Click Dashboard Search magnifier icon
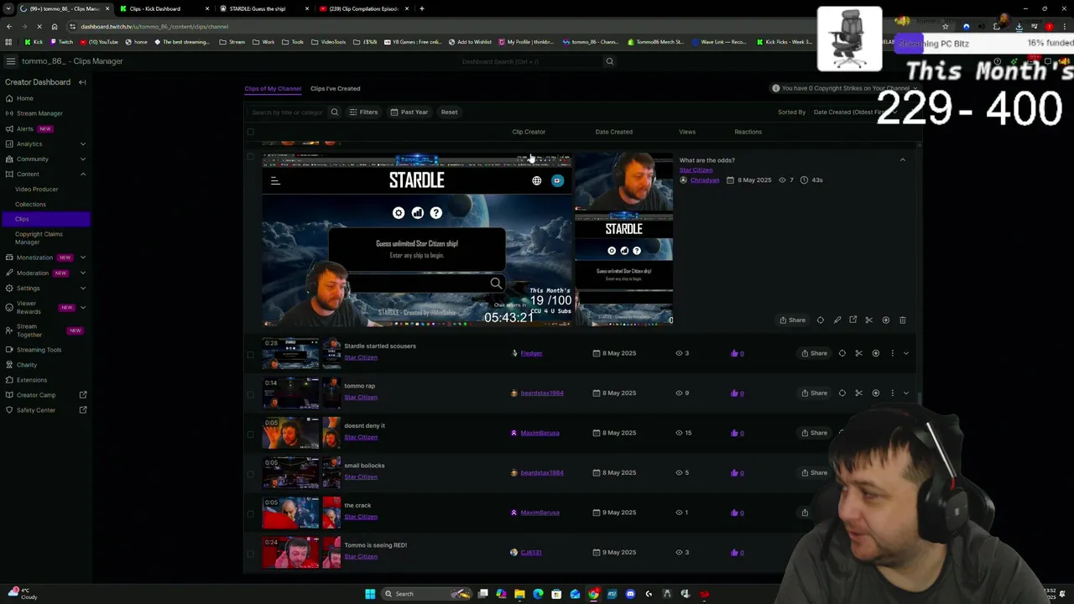 [x=610, y=61]
